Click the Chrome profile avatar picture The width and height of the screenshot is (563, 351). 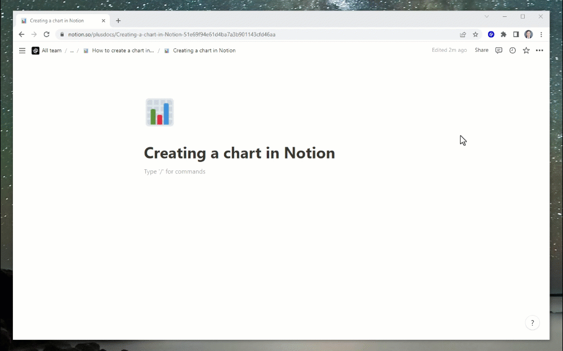528,34
